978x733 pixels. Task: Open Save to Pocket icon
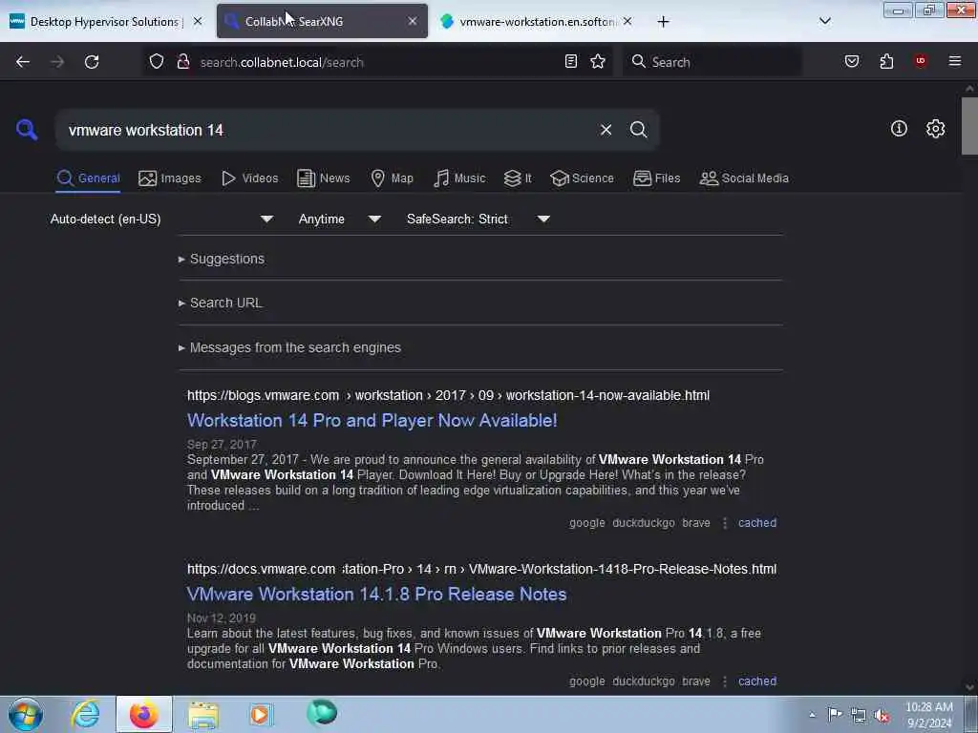tap(852, 61)
